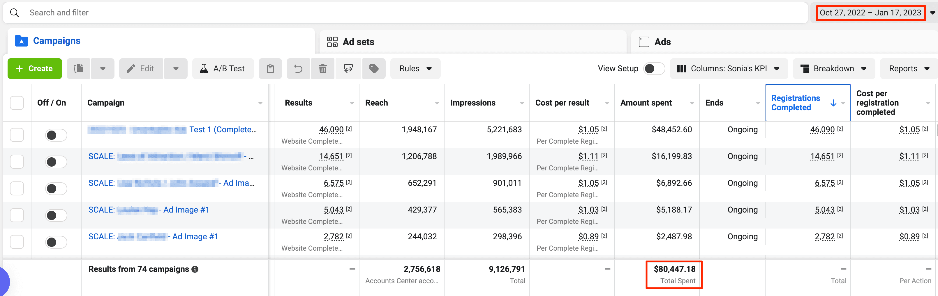The width and height of the screenshot is (938, 296).
Task: Tick checkbox for the Test 1 (Complete...) campaign
Action: pyautogui.click(x=17, y=135)
